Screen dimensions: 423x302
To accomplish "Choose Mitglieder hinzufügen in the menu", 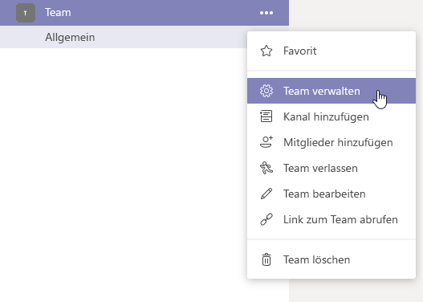I will coord(331,142).
